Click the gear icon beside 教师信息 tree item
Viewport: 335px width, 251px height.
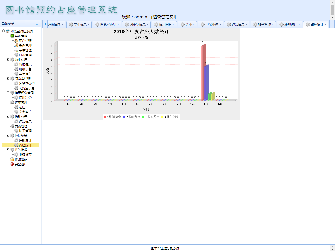16,64
